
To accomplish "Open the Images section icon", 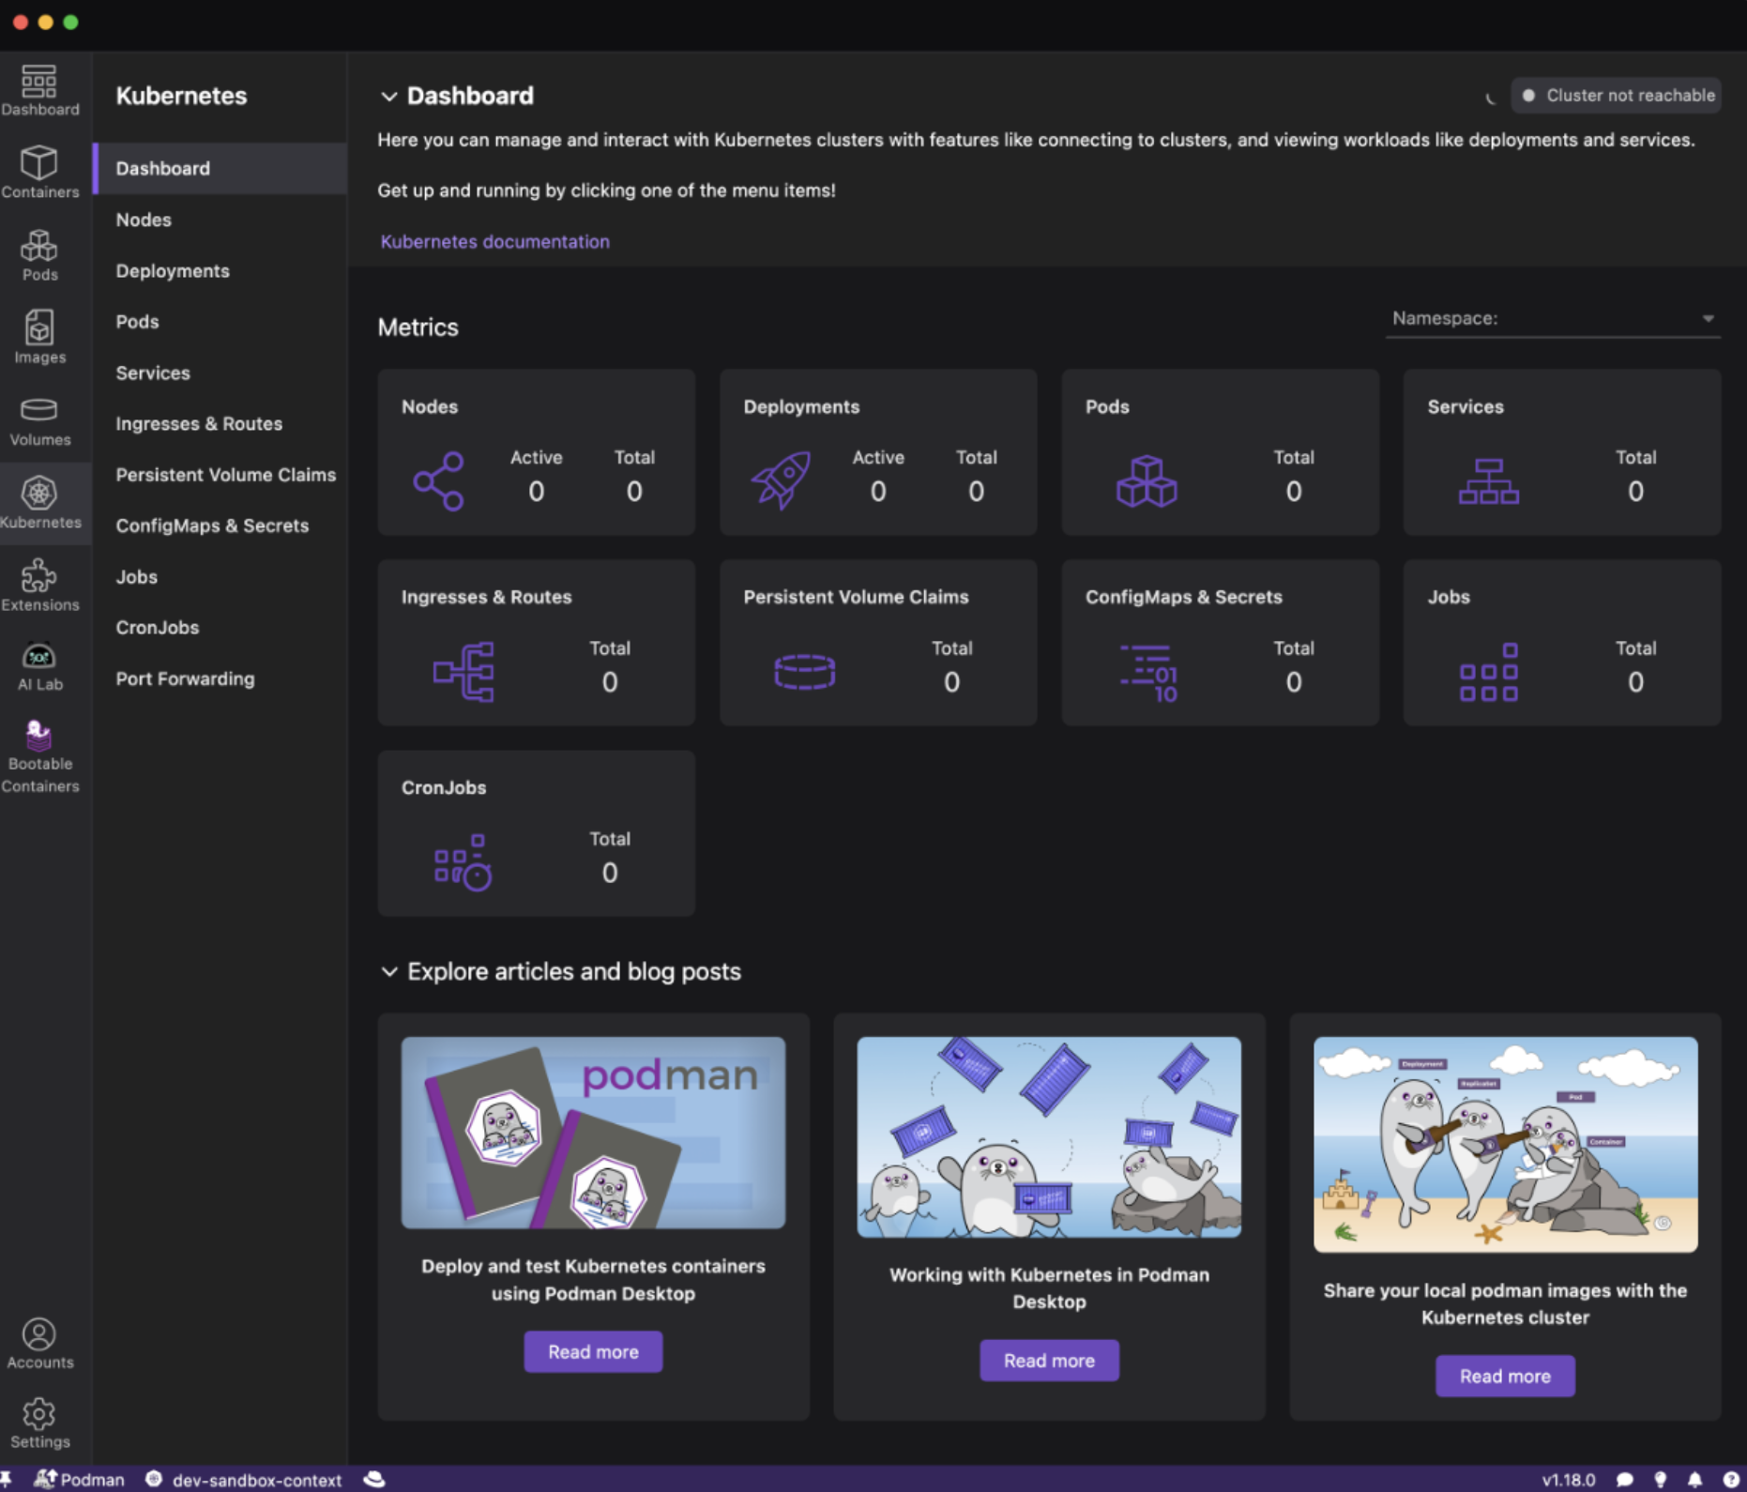I will (x=39, y=337).
